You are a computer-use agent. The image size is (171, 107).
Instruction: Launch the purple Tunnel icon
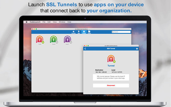(x=68, y=40)
